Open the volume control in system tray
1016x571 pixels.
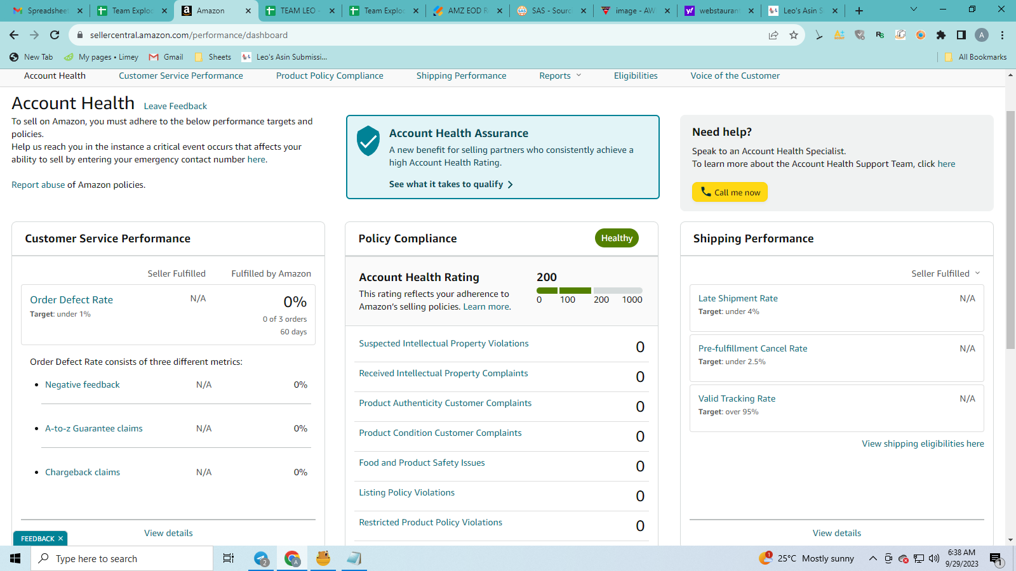(x=933, y=558)
